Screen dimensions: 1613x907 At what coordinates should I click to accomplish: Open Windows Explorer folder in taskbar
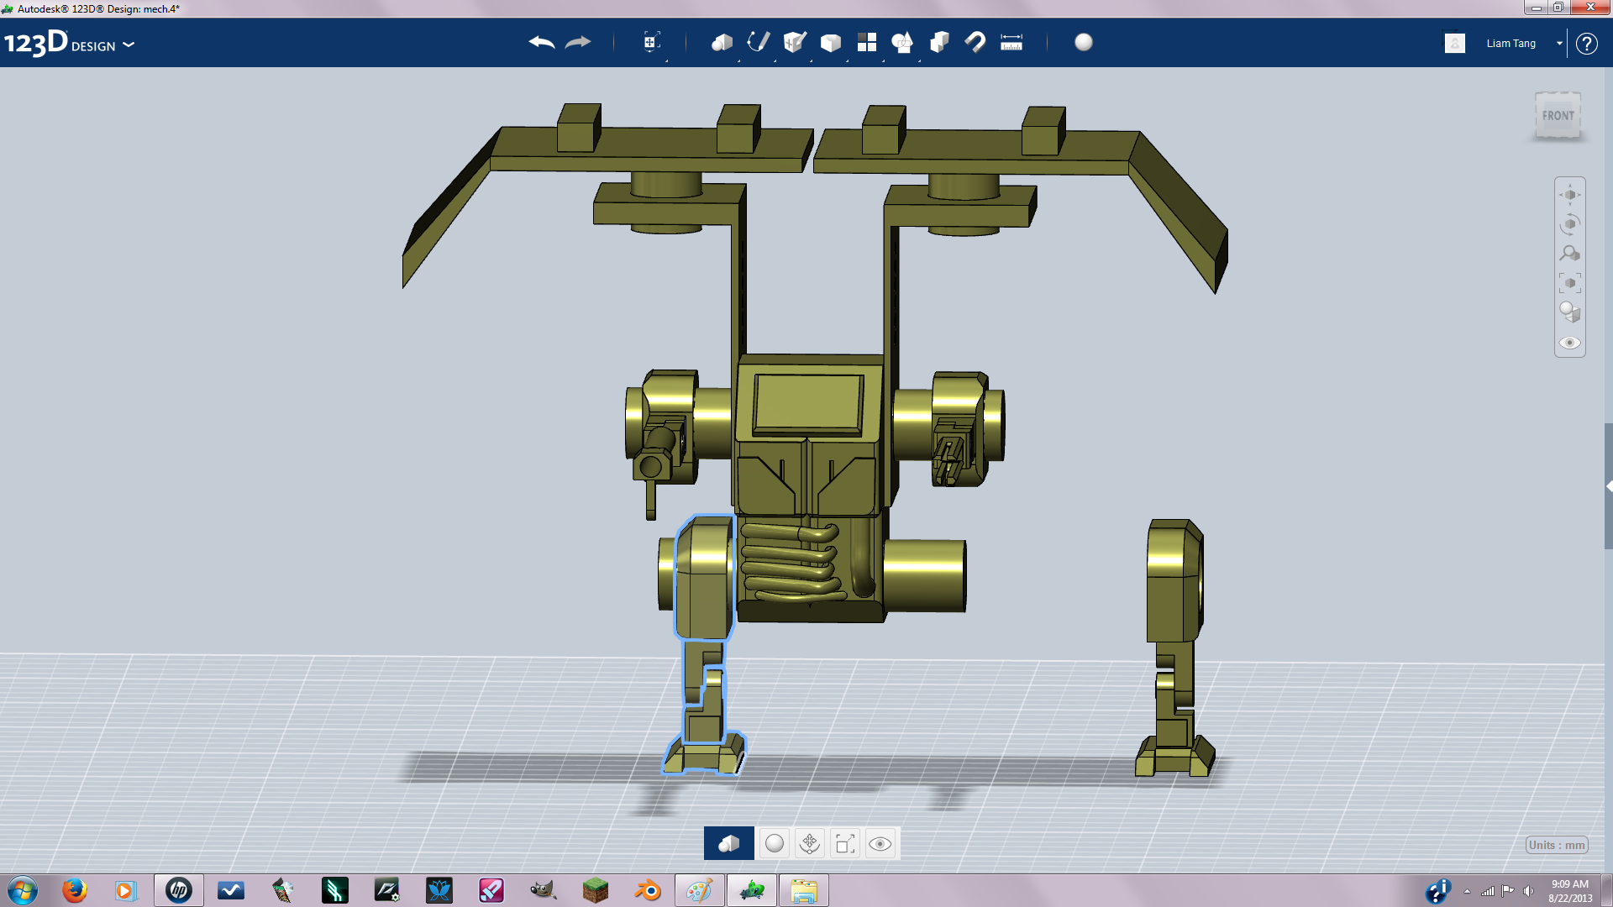tap(804, 890)
